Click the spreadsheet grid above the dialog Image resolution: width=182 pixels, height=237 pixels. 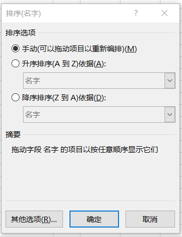pos(90,1)
